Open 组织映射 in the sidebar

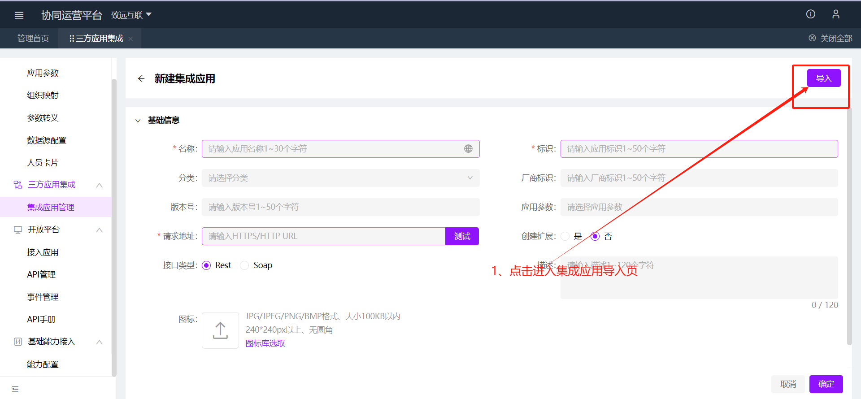[43, 95]
